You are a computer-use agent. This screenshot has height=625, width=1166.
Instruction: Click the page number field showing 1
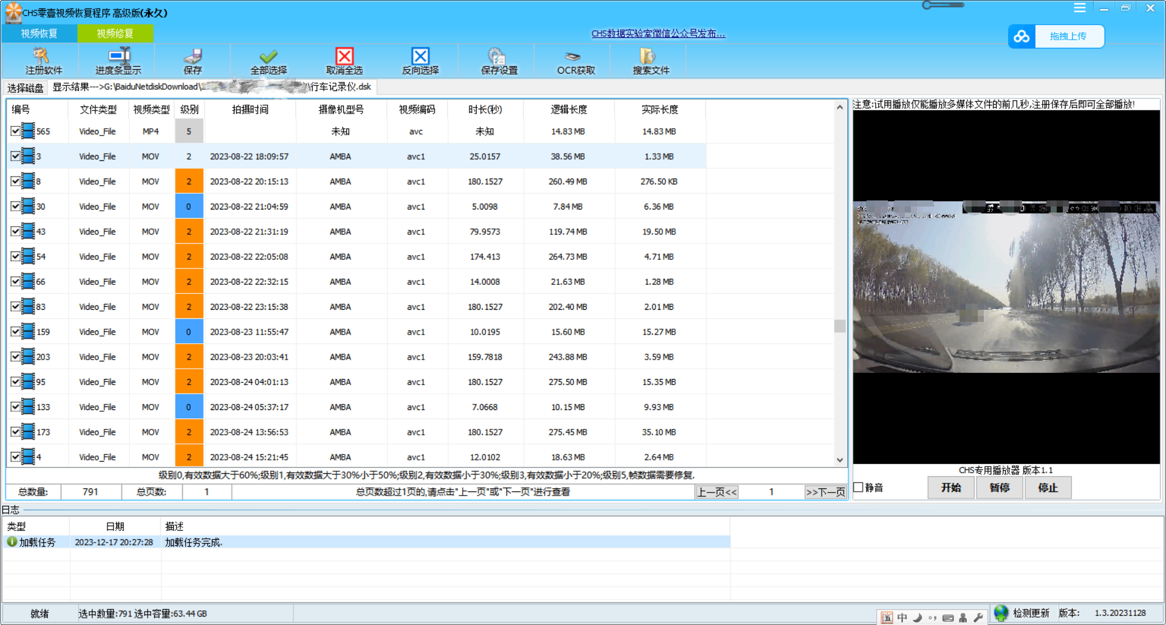(771, 492)
